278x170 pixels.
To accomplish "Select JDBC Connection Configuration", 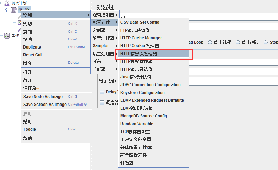I will (x=153, y=85).
